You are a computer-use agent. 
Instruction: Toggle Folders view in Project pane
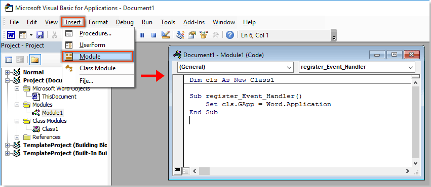(x=35, y=60)
